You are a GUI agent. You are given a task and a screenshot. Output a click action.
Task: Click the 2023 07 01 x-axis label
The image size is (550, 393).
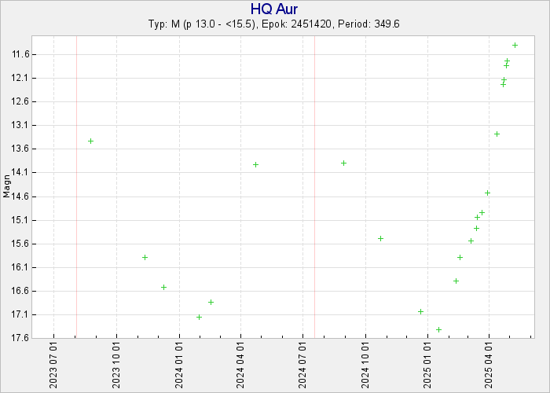pos(53,367)
